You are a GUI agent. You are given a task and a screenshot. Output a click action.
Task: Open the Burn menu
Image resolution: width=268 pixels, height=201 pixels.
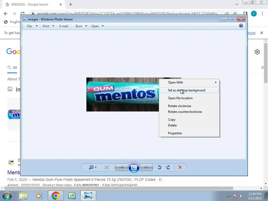point(79,26)
